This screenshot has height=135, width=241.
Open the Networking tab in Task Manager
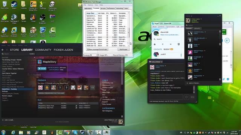[x=120, y=8]
